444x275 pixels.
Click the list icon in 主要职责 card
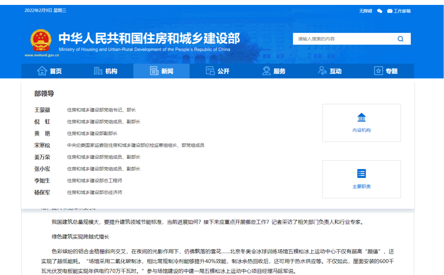[362, 174]
